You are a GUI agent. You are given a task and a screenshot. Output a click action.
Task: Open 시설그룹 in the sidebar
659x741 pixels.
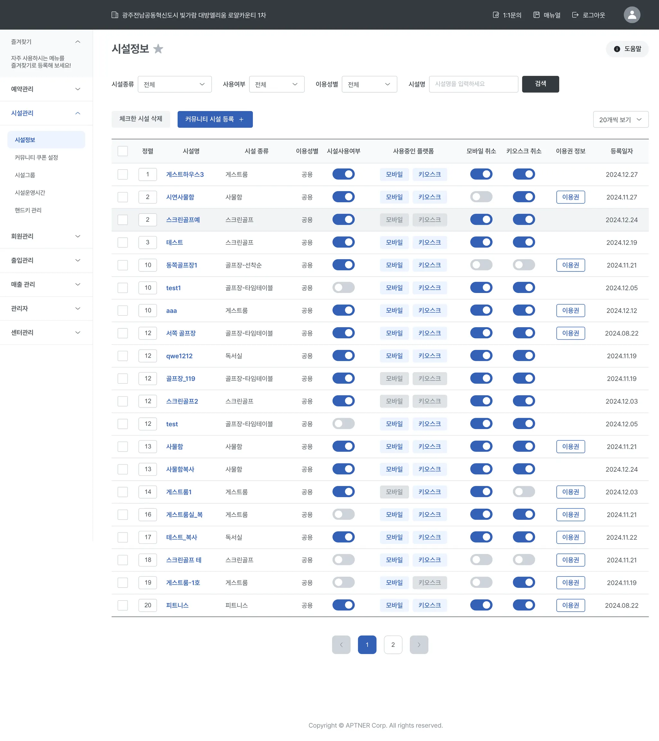[x=25, y=175]
